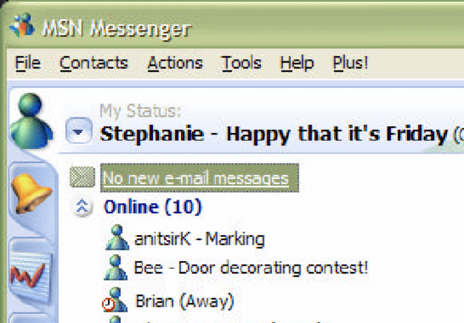
Task: Click anitsirK's green buddy icon
Action: (117, 238)
